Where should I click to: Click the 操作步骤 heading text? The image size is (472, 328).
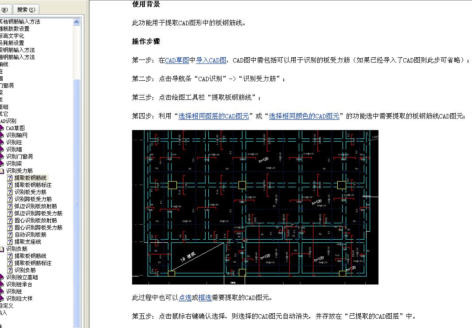point(146,42)
